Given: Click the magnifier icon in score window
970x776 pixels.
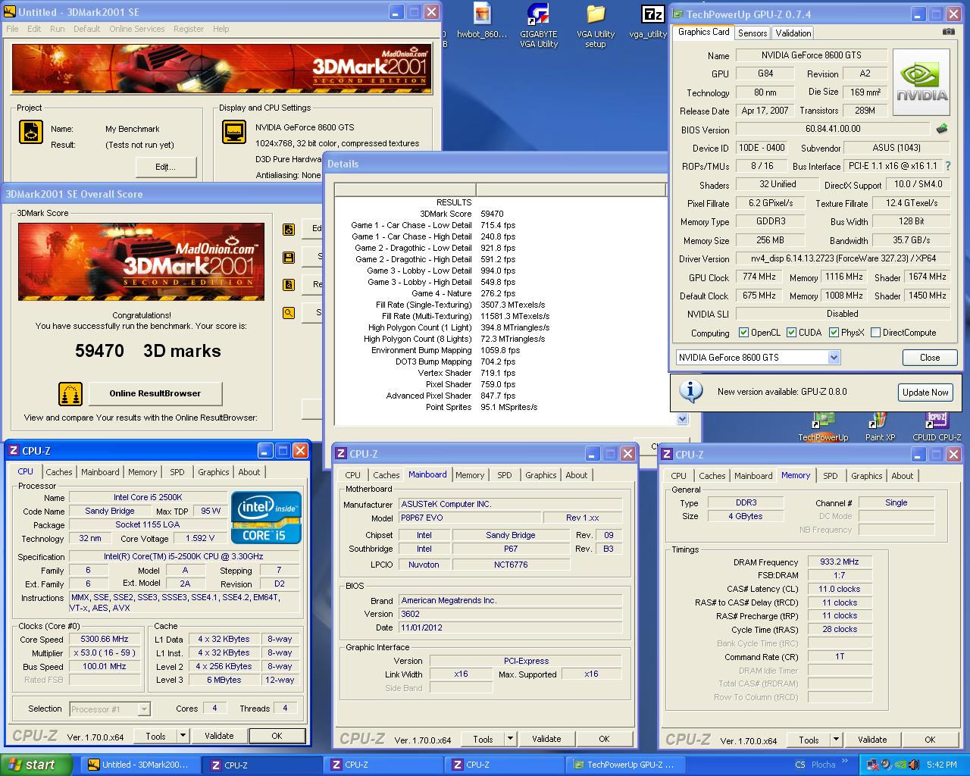Looking at the screenshot, I should [289, 312].
